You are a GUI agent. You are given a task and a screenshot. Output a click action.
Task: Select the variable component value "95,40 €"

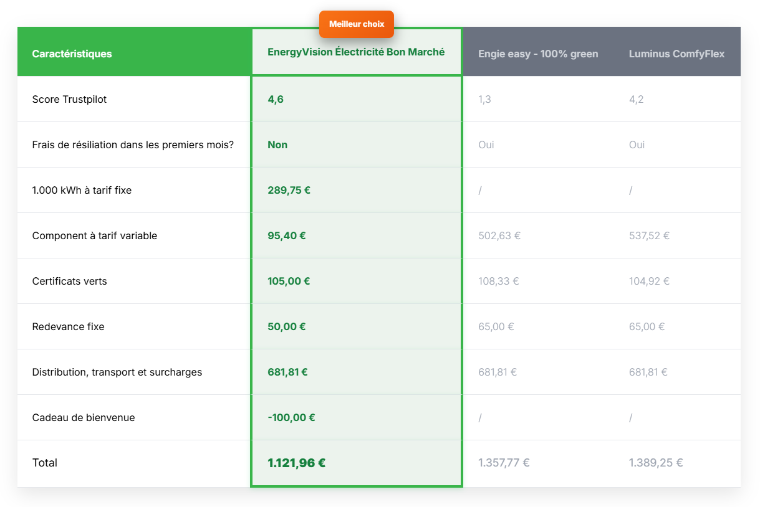click(287, 235)
